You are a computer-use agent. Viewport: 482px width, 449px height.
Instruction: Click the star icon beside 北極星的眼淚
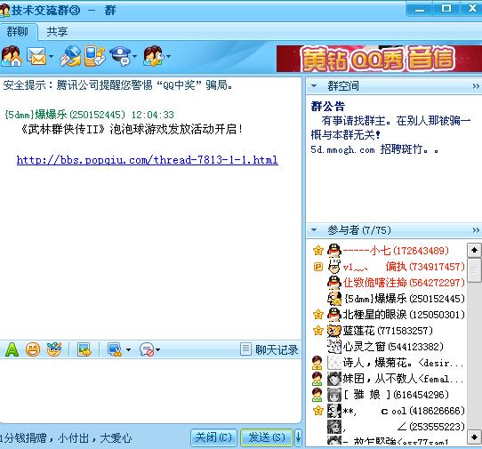point(318,315)
